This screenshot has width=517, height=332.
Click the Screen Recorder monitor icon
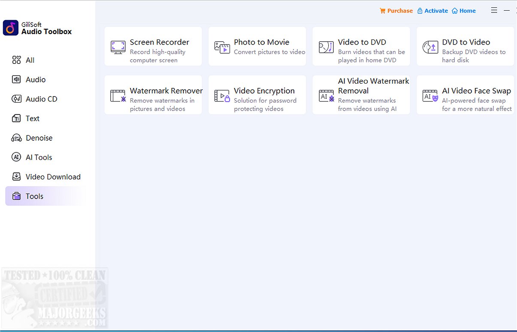tap(118, 47)
